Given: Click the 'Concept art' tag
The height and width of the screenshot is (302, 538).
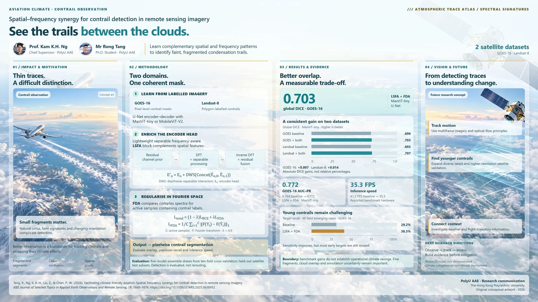Looking at the screenshot, I should pos(107,95).
